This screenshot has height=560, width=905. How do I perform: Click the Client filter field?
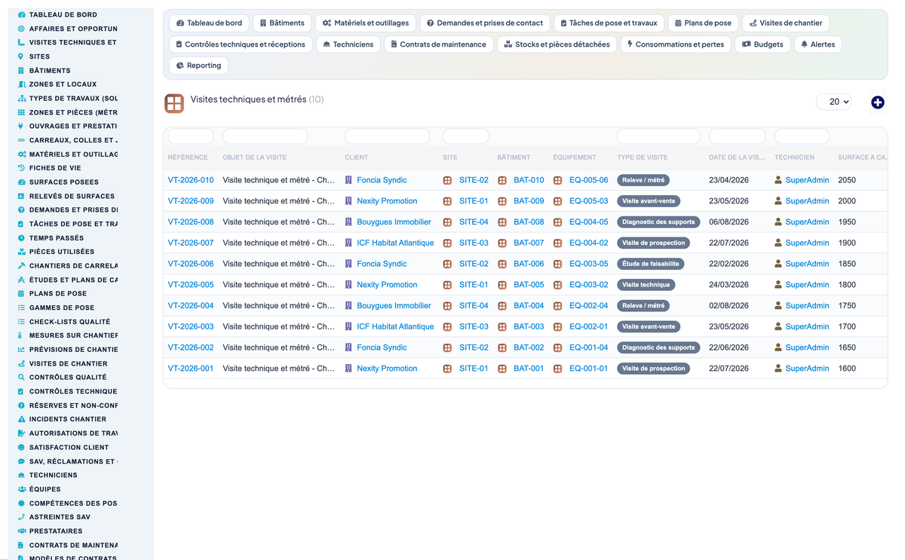pos(388,136)
